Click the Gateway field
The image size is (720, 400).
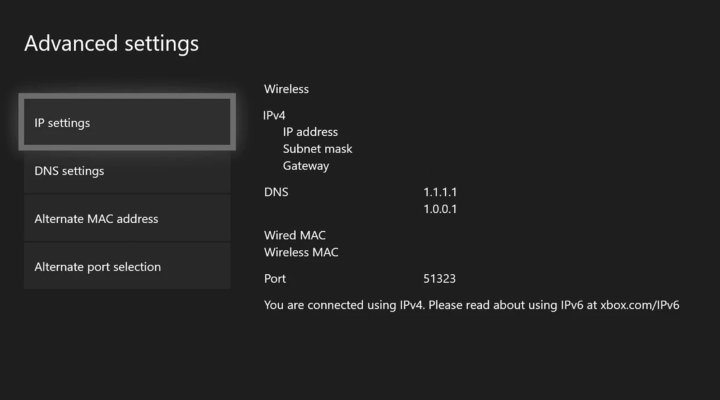click(306, 166)
